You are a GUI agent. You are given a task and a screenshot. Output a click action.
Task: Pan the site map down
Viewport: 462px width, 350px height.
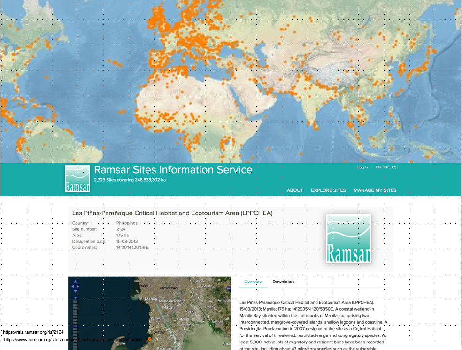75,291
